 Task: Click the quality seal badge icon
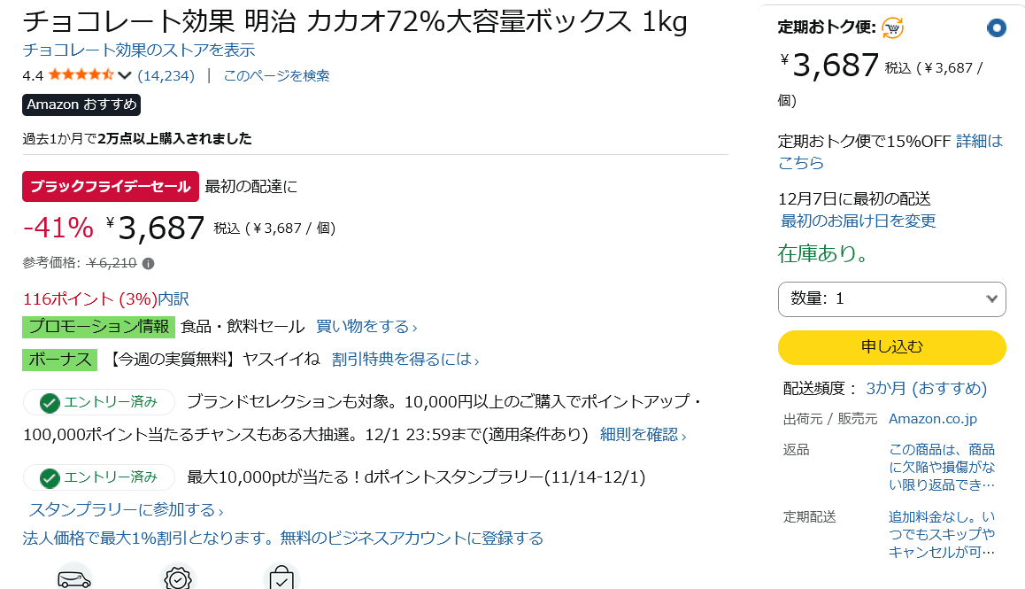(x=177, y=578)
